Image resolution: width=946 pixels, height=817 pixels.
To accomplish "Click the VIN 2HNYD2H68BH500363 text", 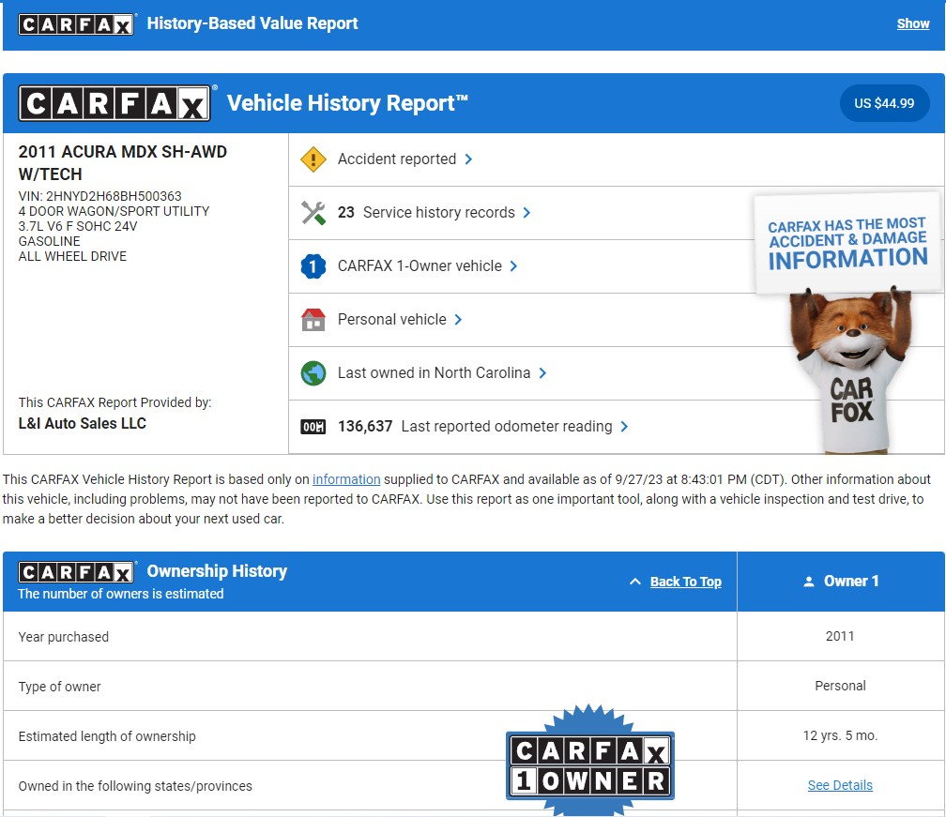I will coord(99,196).
